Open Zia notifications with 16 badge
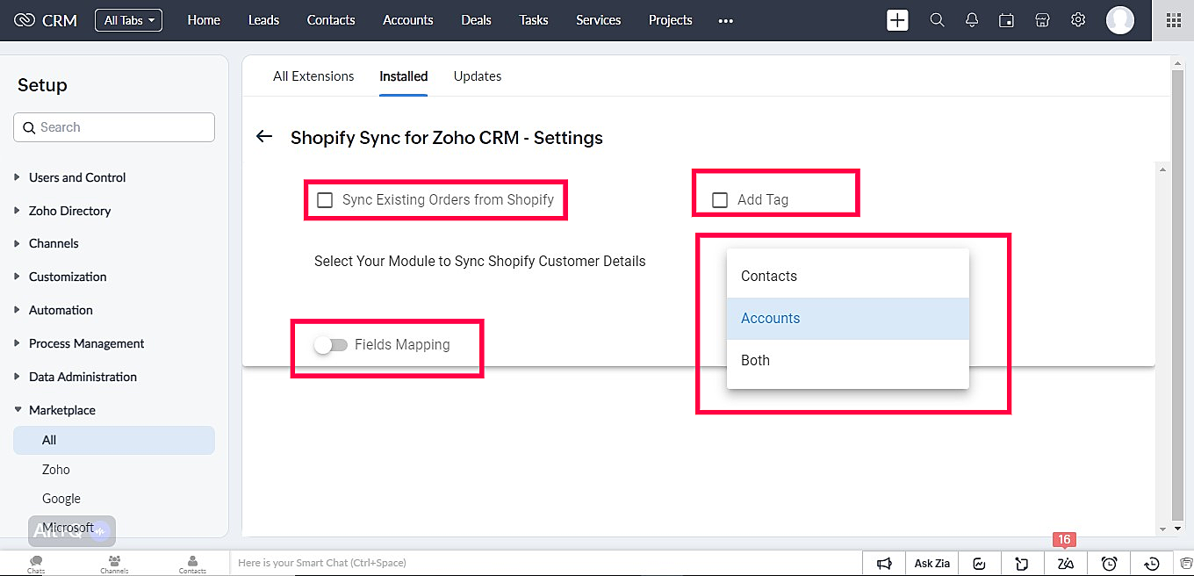The width and height of the screenshot is (1194, 576). tap(1065, 563)
